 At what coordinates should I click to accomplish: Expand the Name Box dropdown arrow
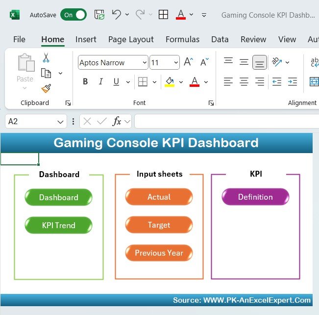click(61, 121)
